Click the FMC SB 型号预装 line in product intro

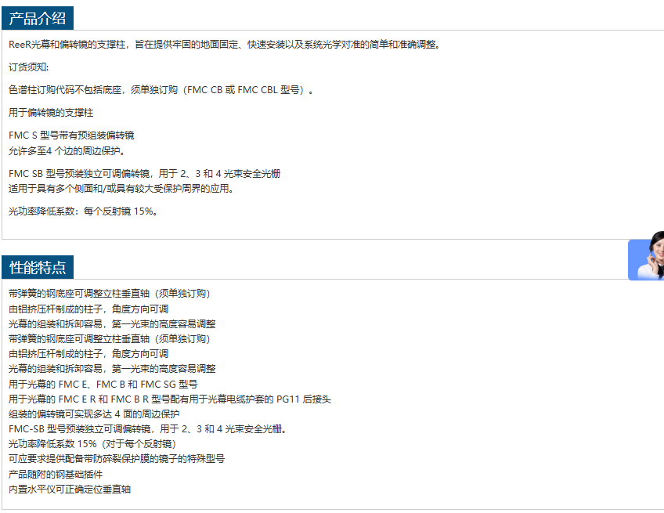(144, 173)
